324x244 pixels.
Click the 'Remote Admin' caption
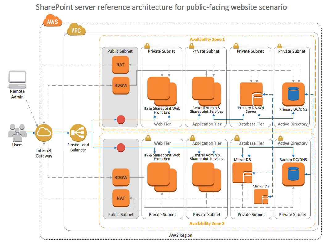[x=17, y=94]
